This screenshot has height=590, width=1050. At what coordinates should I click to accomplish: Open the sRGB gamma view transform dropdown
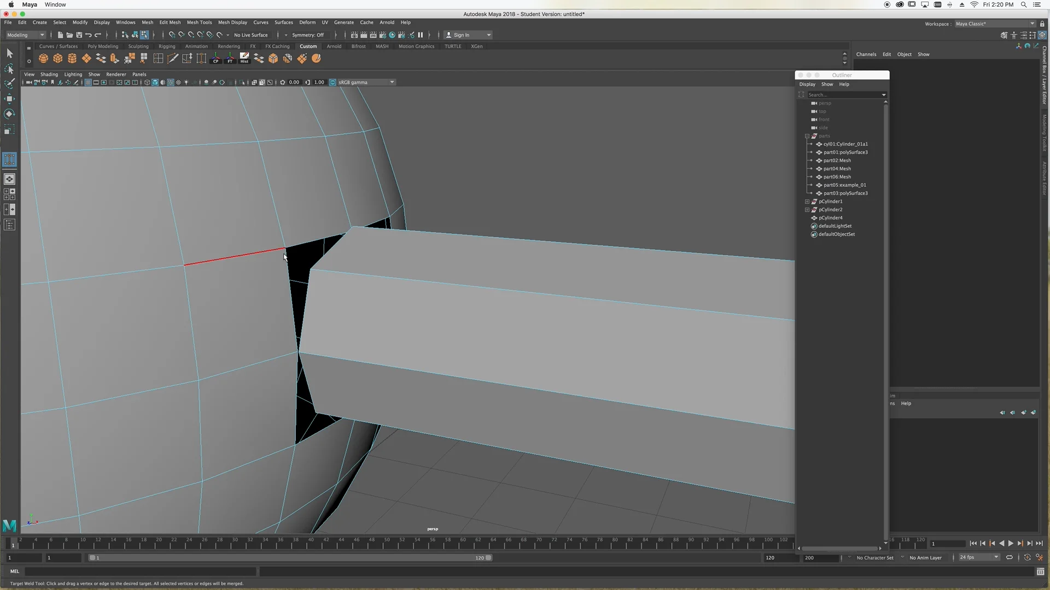[392, 82]
